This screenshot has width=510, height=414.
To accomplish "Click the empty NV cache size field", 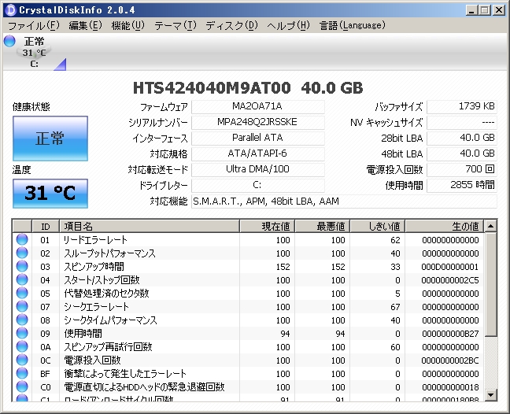I will [462, 123].
